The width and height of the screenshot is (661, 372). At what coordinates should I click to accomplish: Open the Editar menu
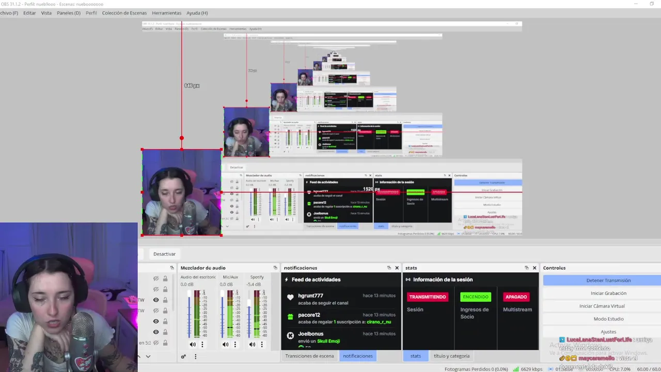pos(29,13)
